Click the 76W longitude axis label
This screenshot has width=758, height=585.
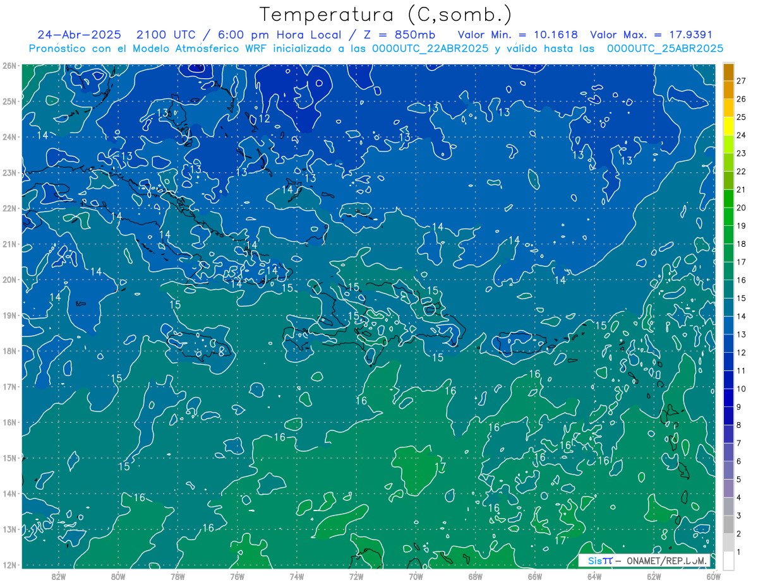(x=237, y=576)
